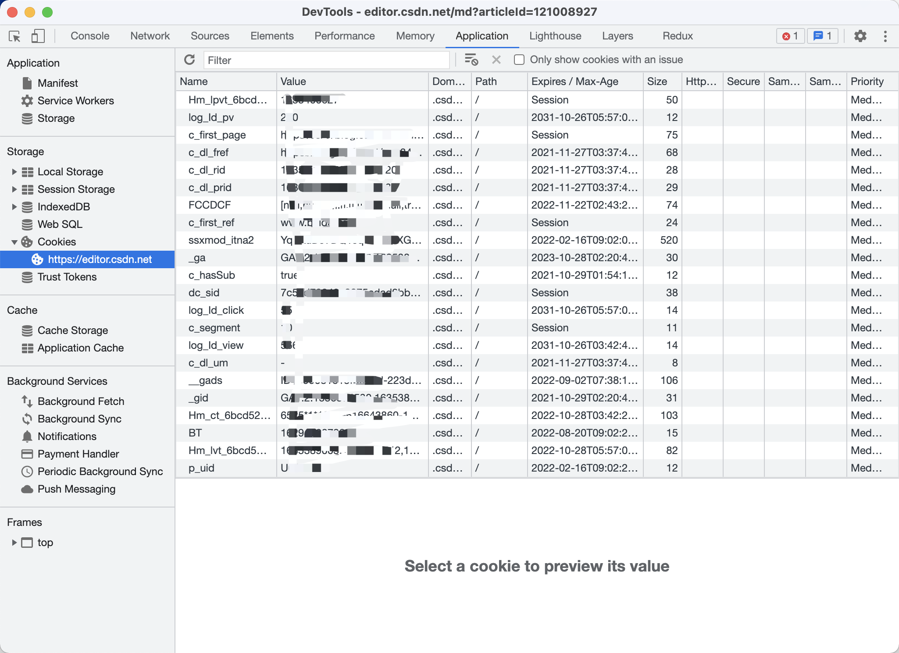Screen dimensions: 899x653
Task: Sort cookies by Name column header
Action: [x=226, y=82]
